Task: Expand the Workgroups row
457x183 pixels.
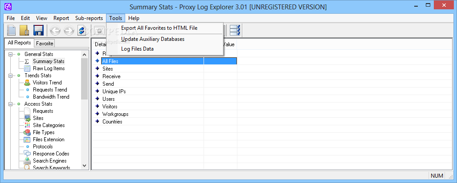Action: tap(98, 114)
